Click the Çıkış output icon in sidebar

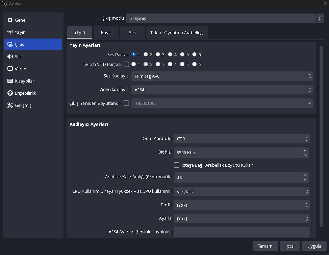pos(10,45)
